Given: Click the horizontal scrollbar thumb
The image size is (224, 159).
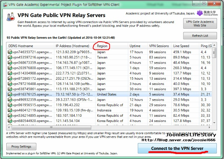Looking at the screenshot, I should (51, 127).
